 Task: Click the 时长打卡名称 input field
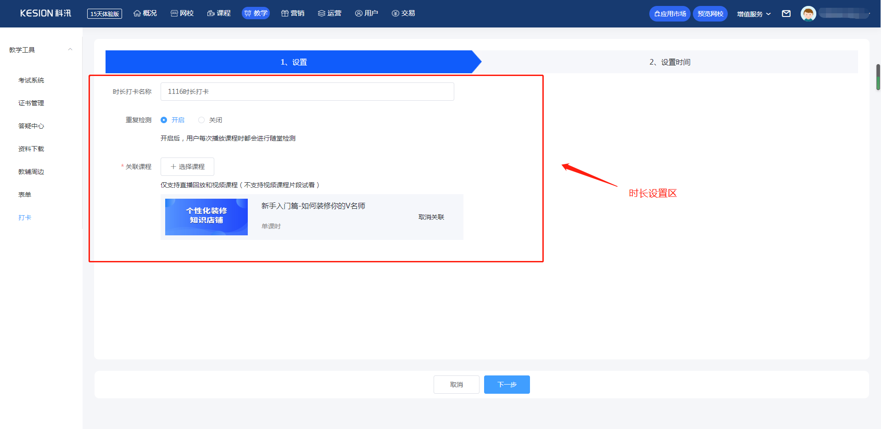(x=307, y=92)
